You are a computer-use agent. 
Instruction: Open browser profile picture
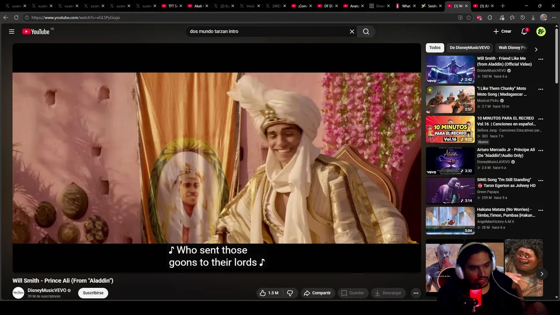(543, 17)
